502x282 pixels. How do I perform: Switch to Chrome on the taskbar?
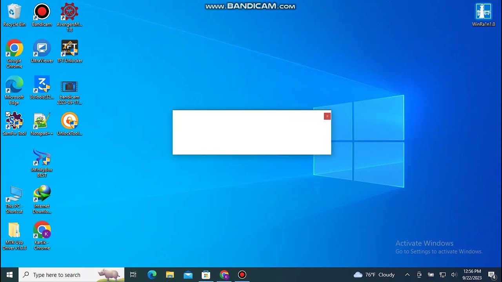pyautogui.click(x=224, y=275)
